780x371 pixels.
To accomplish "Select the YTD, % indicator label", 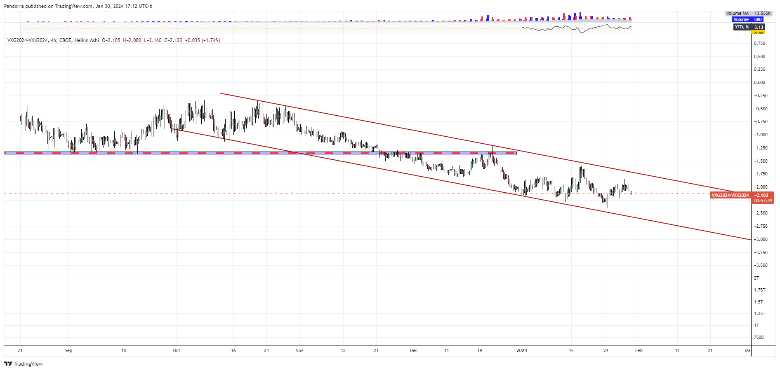I will click(742, 27).
